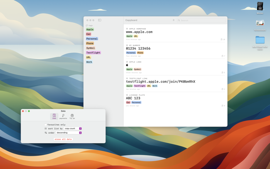The image size is (270, 169).
Task: Favourite the My Number item star
Action: point(127,45)
